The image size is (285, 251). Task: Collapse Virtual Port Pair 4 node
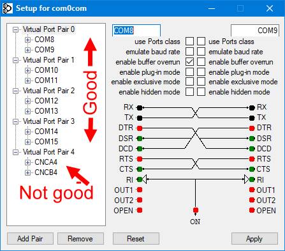[x=15, y=152]
